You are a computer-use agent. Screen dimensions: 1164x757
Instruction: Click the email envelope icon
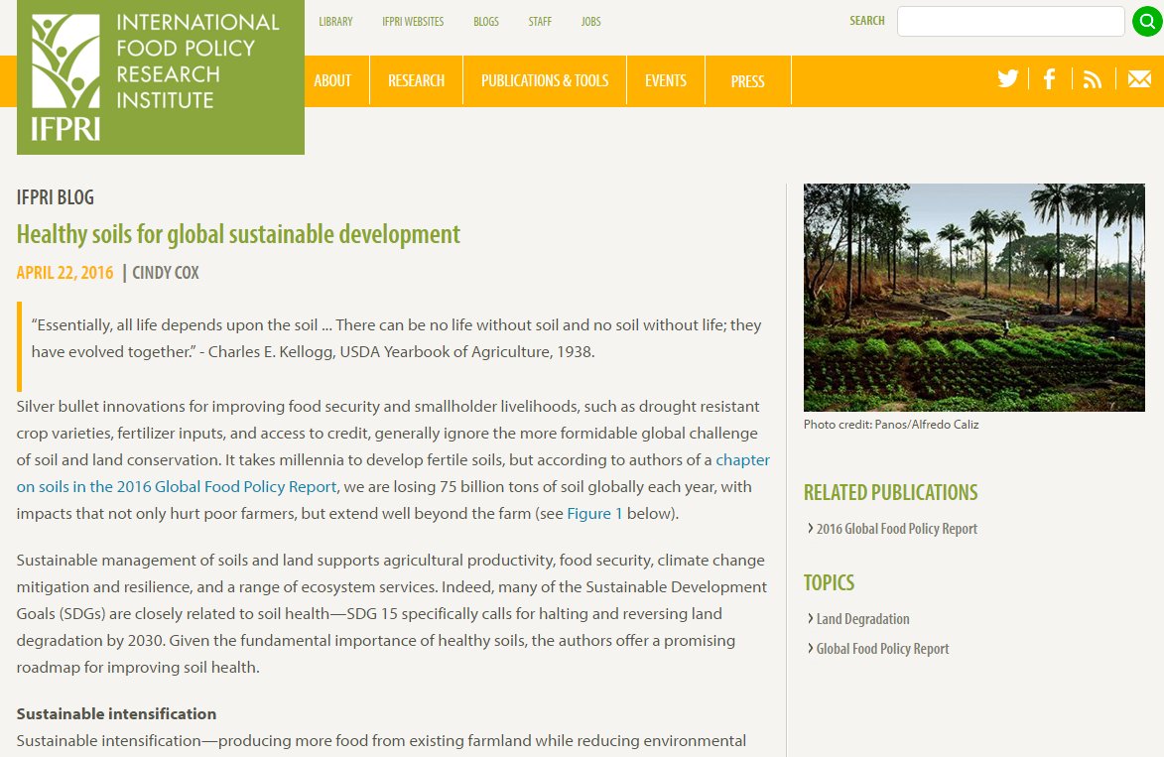click(1139, 78)
